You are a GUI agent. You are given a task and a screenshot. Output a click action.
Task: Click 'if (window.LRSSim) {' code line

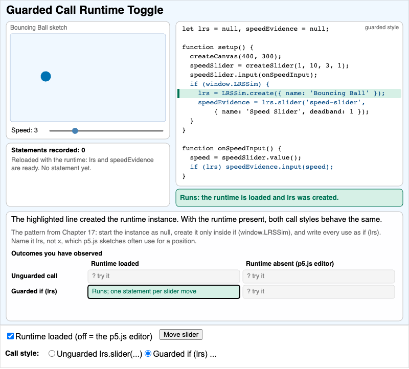(230, 84)
